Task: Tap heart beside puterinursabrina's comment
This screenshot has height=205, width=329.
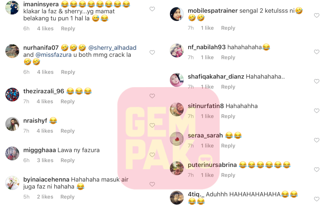Action: 317,169
